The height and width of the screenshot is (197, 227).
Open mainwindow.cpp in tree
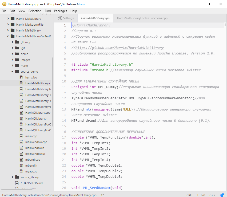click(36, 142)
